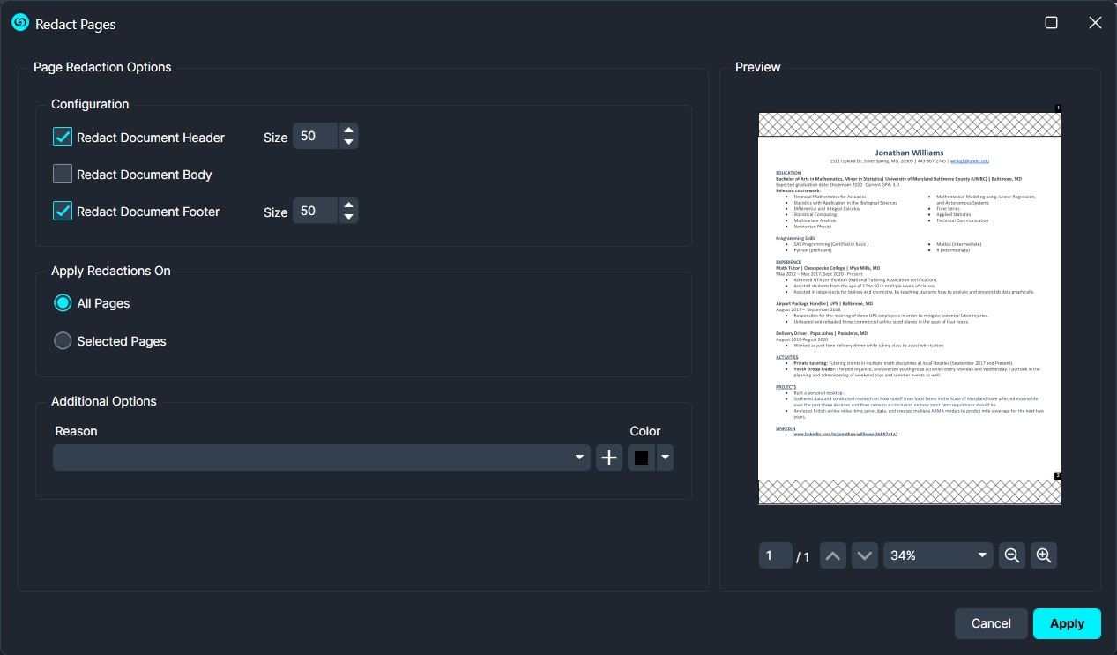Click the zoom in magnifier icon
Viewport: 1117px width, 655px height.
pos(1044,555)
